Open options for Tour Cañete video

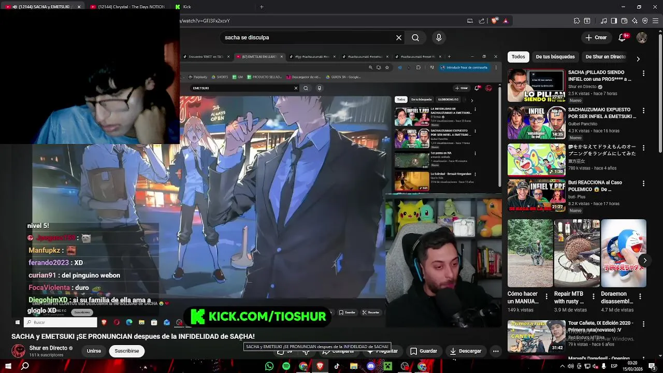[643, 324]
